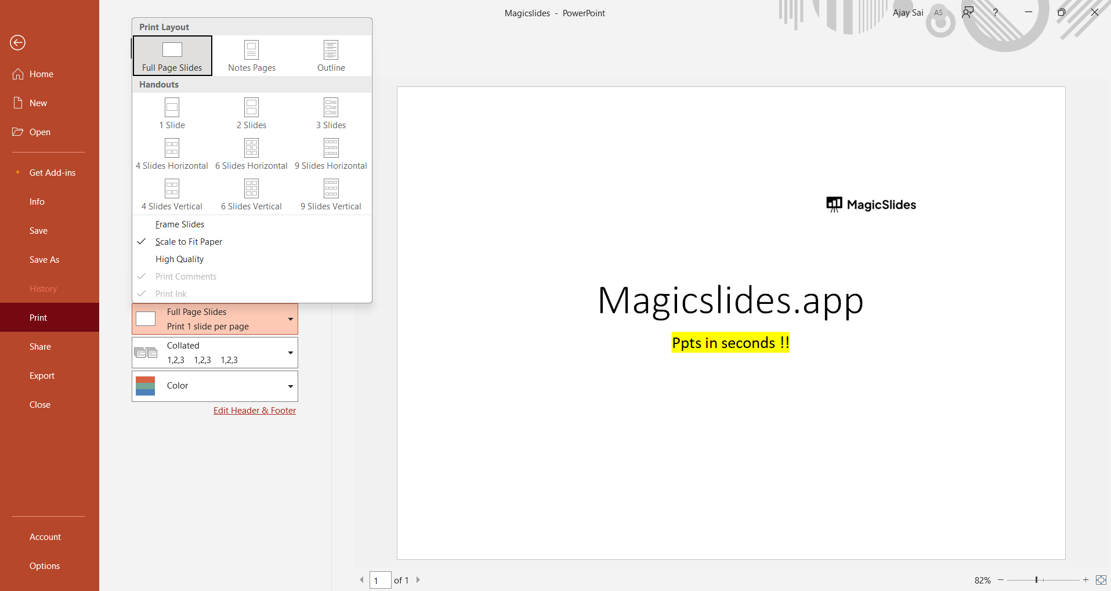The width and height of the screenshot is (1111, 591).
Task: Click the zoom slider handle
Action: (x=1036, y=580)
